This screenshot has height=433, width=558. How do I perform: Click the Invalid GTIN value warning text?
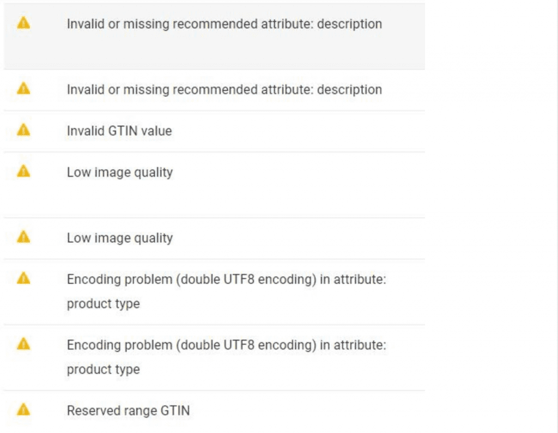tap(119, 131)
